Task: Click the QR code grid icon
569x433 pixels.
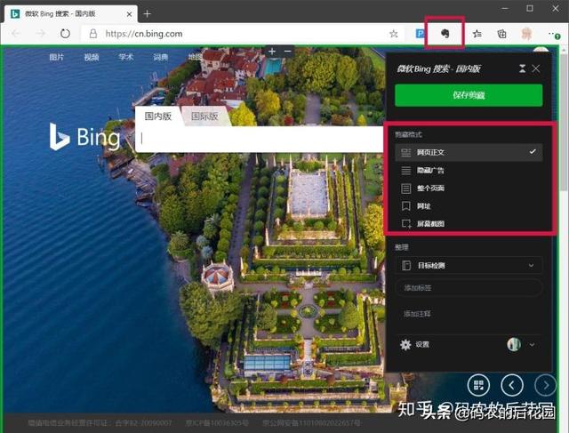Action: point(478,385)
